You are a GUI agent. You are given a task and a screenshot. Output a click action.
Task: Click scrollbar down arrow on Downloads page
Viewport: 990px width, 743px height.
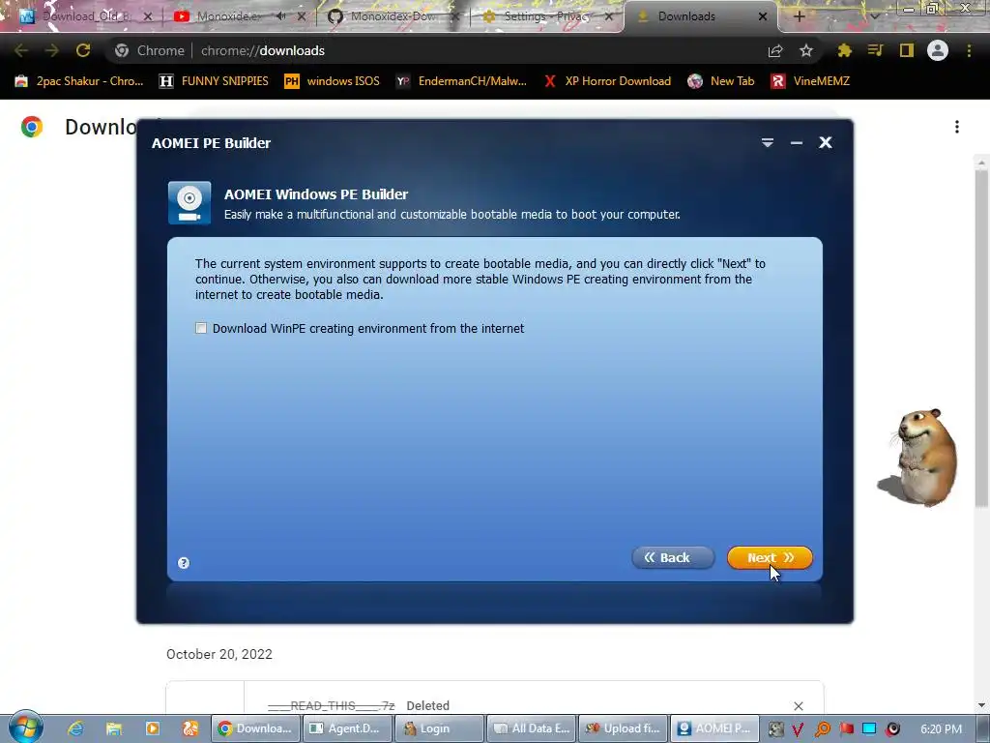pyautogui.click(x=981, y=705)
